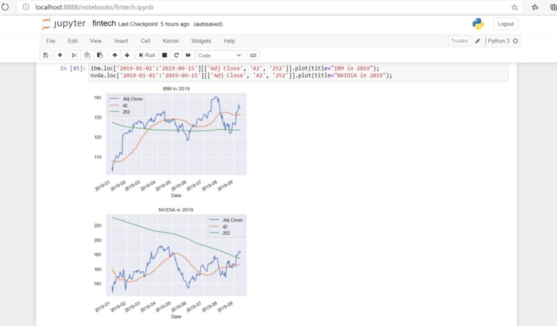Paste cells below icon

(100, 55)
